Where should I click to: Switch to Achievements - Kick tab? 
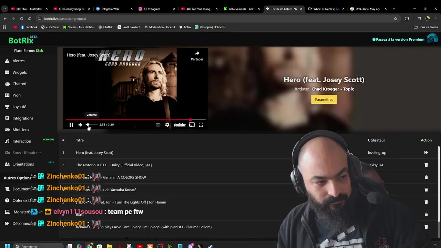pos(242,9)
